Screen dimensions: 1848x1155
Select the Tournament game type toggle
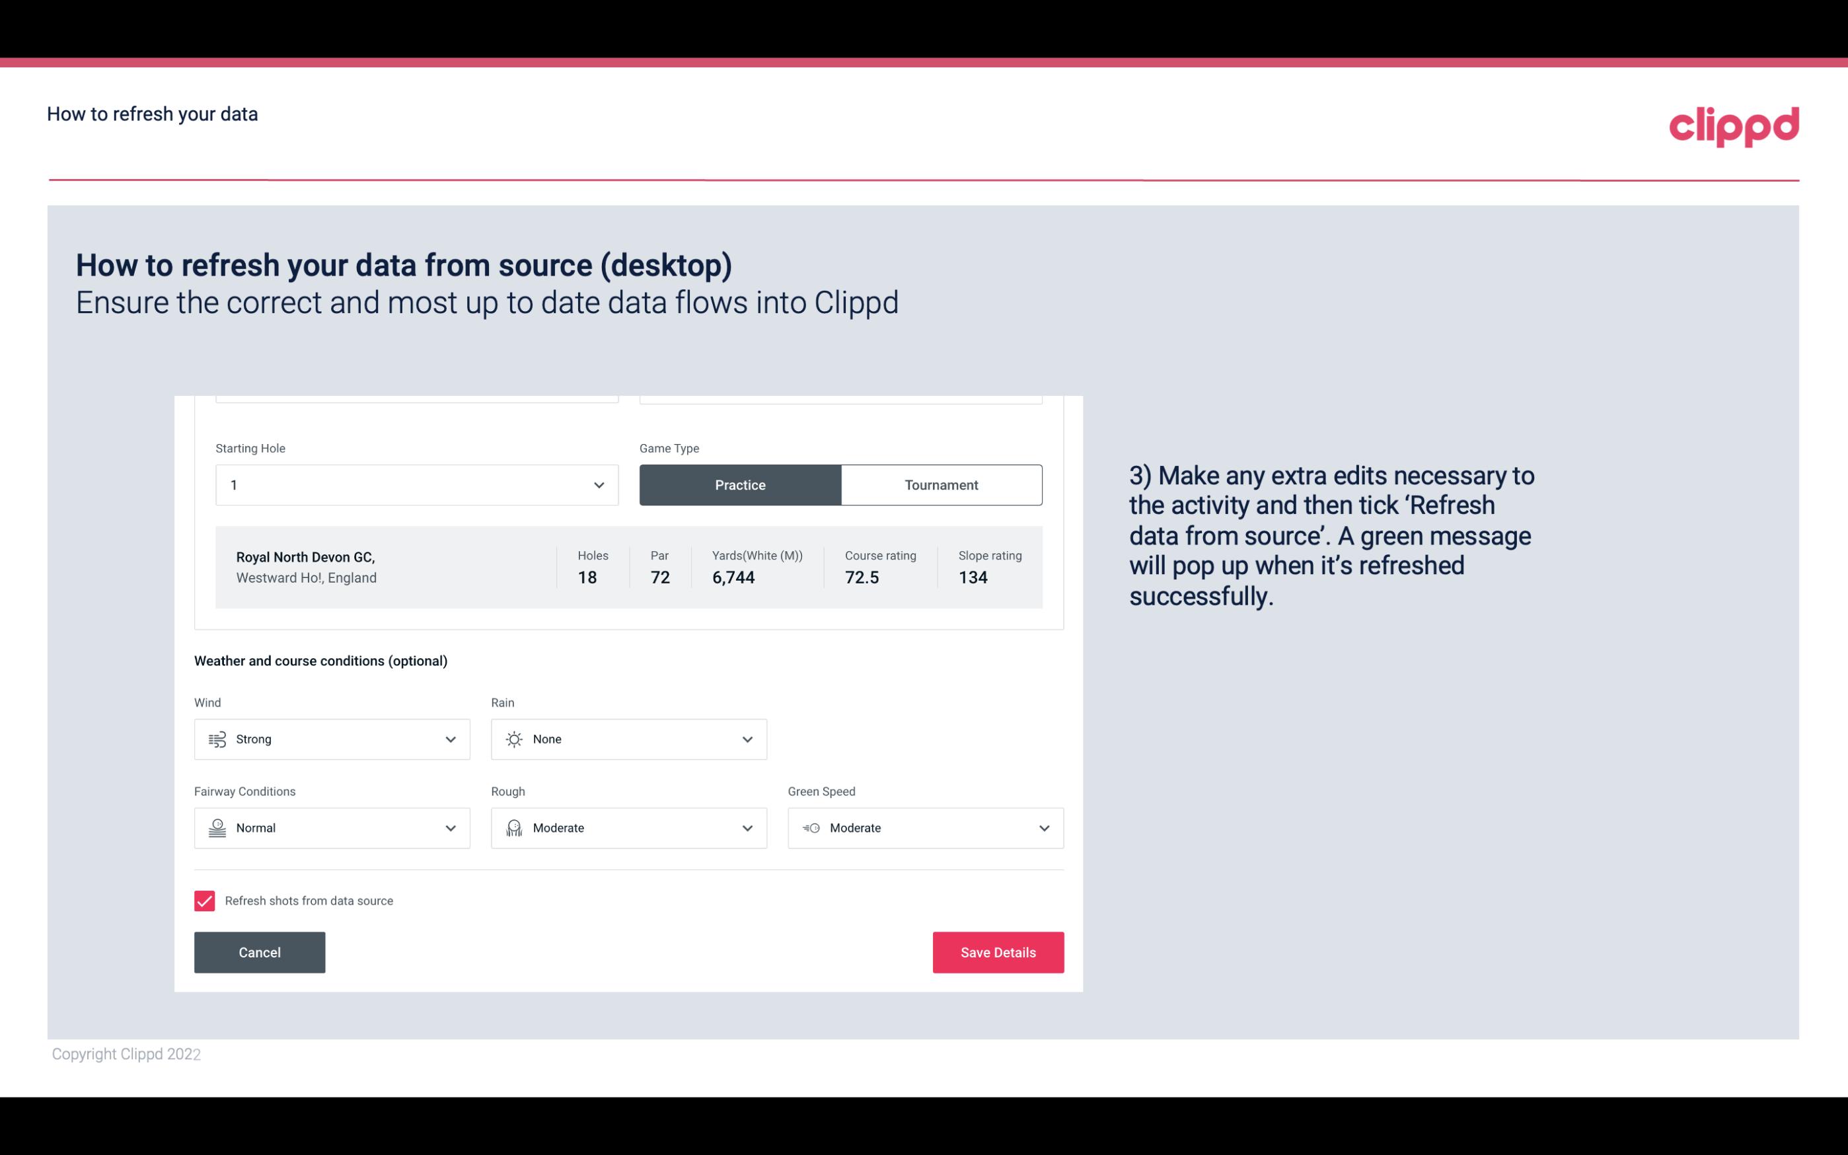[x=941, y=484]
